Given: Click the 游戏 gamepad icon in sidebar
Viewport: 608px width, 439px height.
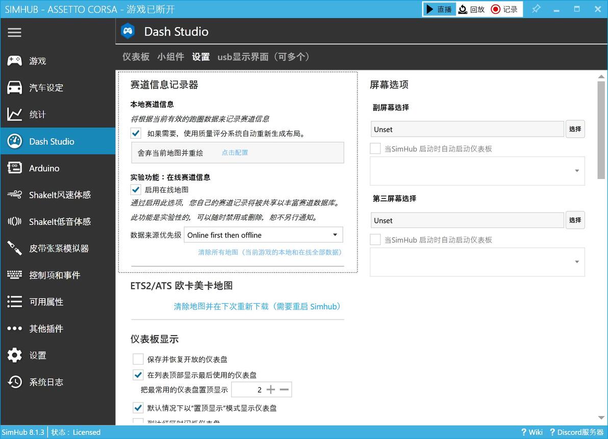Looking at the screenshot, I should [x=15, y=61].
